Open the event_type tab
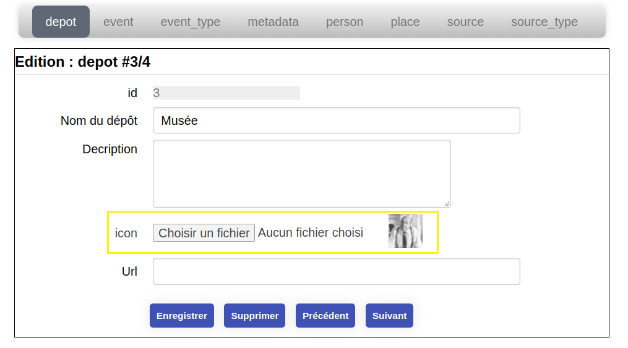Image resolution: width=628 pixels, height=348 pixels. [190, 22]
